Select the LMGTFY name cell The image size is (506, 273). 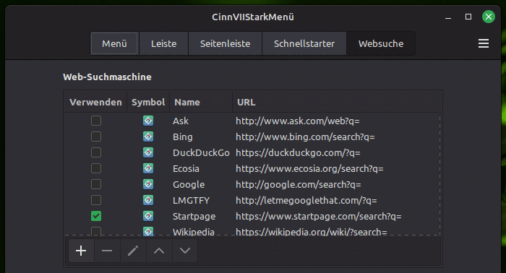(x=191, y=201)
